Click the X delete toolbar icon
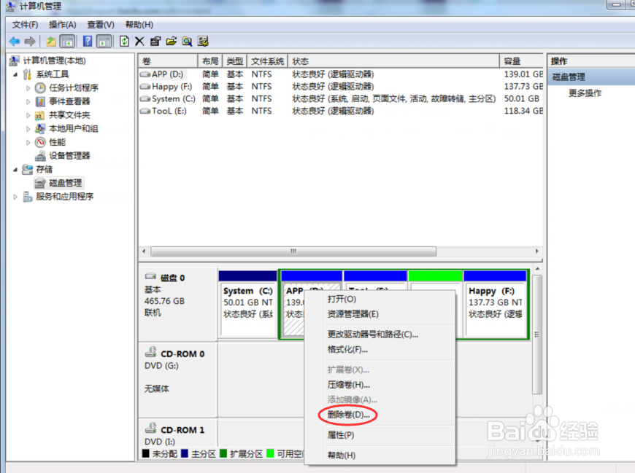Screen dimensions: 635x473 point(139,41)
